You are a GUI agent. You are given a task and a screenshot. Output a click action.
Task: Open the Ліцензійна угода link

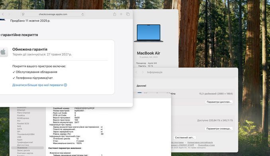point(206,145)
